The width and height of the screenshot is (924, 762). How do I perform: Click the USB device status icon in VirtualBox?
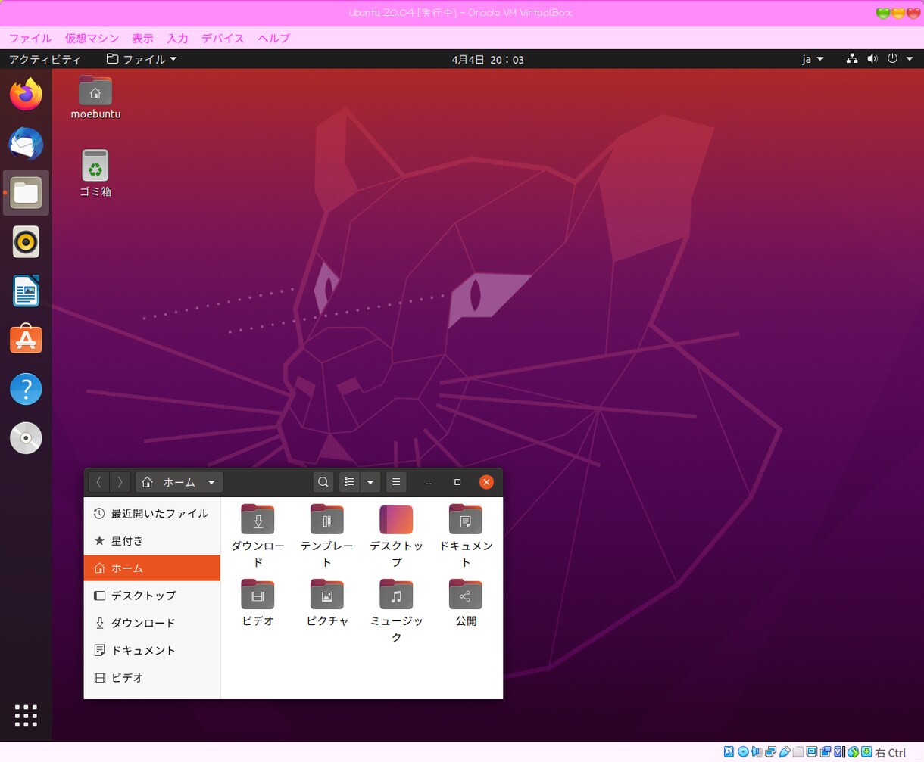coord(785,751)
